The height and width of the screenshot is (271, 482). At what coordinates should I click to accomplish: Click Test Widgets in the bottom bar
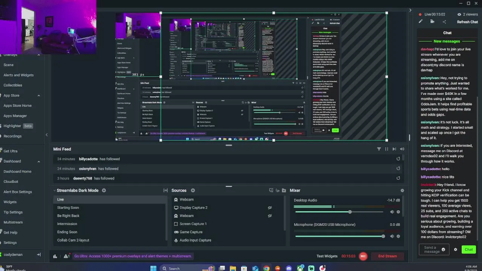tap(327, 256)
